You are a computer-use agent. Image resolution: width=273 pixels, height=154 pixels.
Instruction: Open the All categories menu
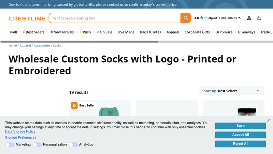pyautogui.click(x=13, y=32)
